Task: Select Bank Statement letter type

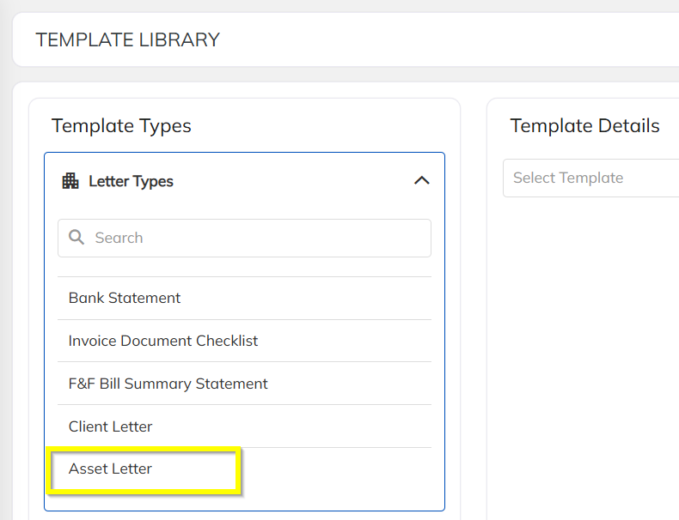Action: tap(125, 298)
